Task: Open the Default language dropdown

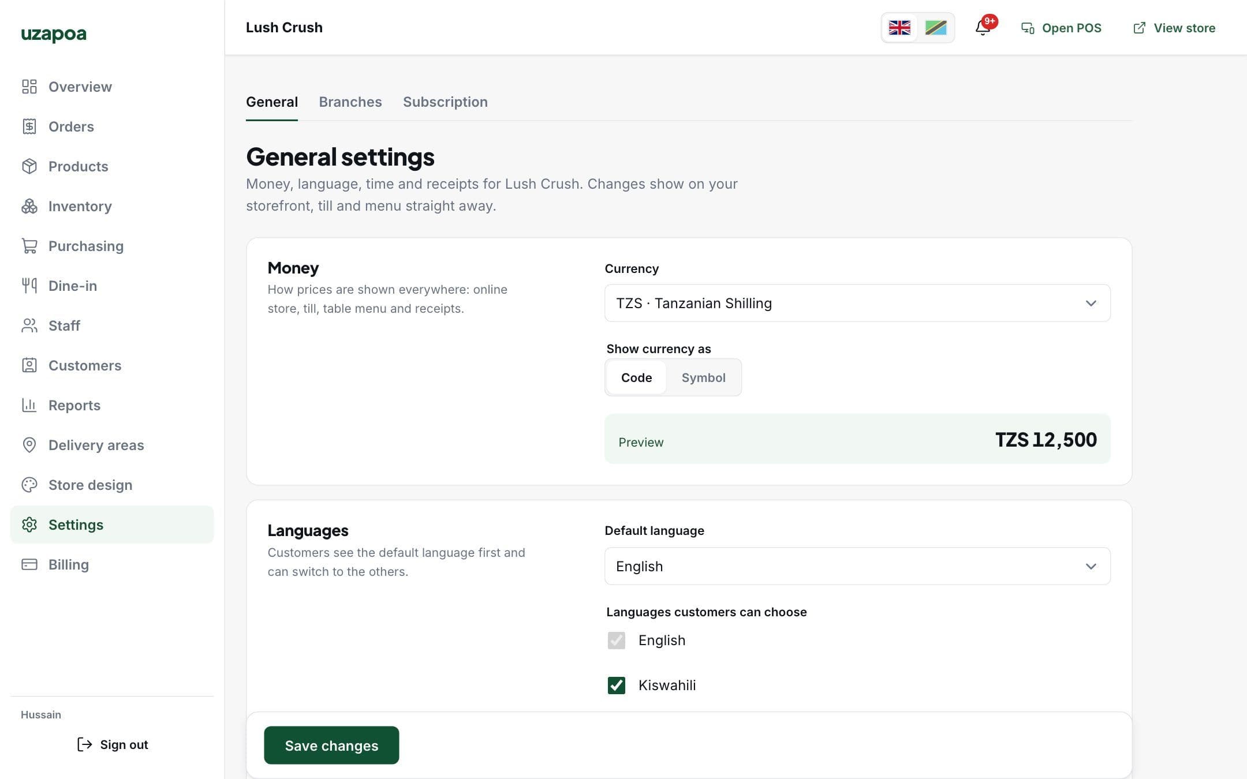Action: [x=857, y=566]
